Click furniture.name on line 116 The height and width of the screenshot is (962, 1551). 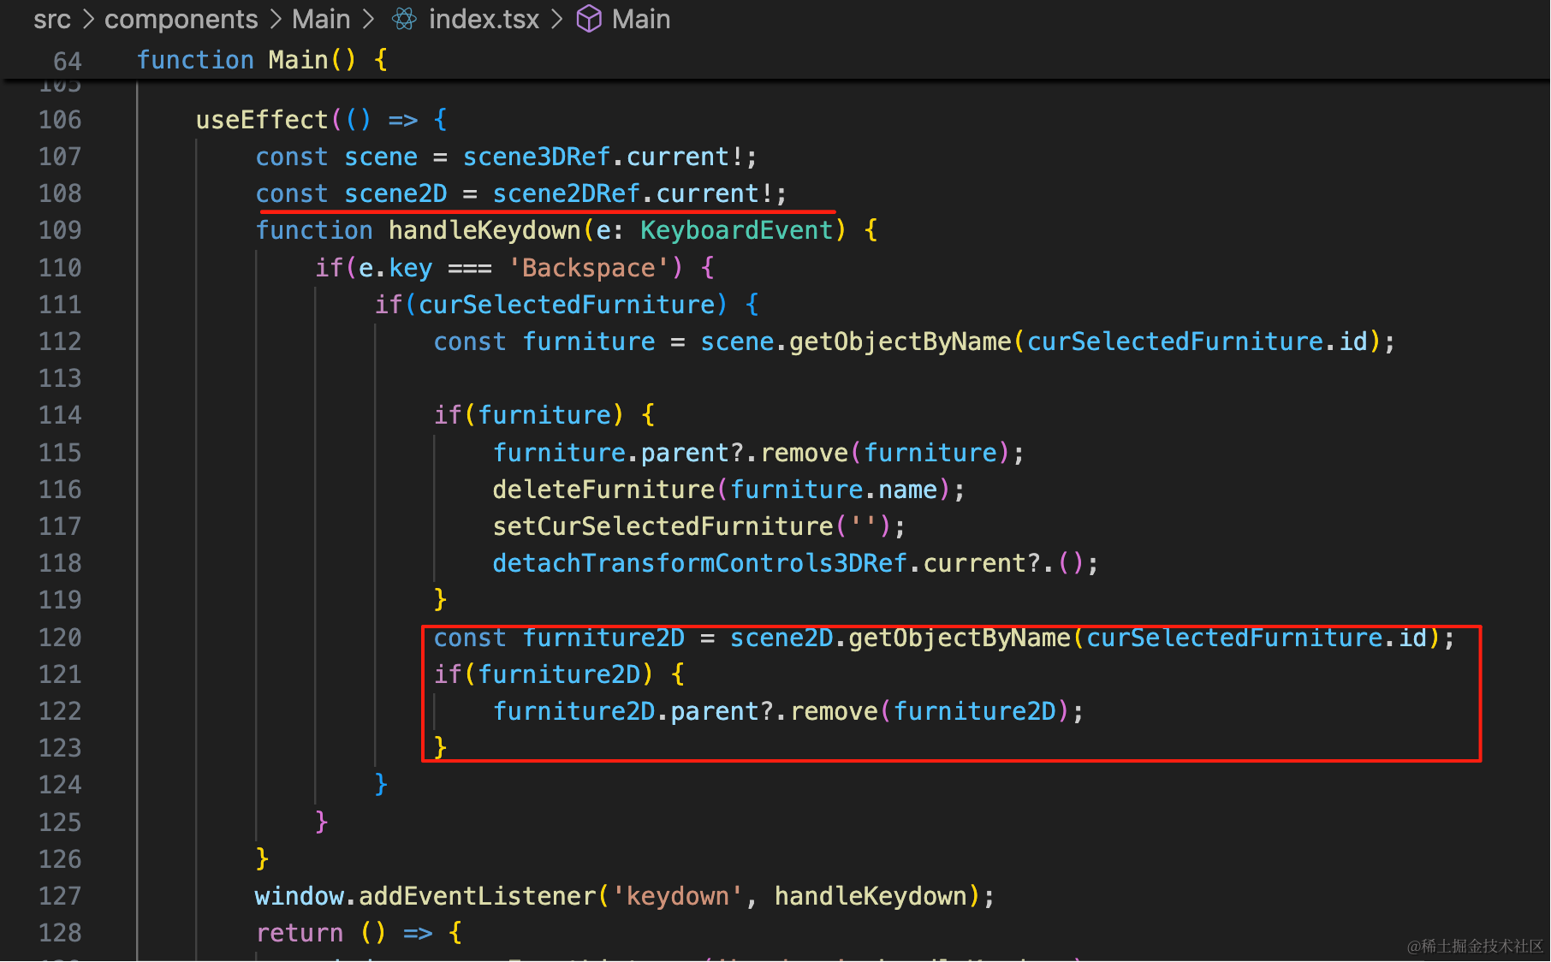point(834,490)
